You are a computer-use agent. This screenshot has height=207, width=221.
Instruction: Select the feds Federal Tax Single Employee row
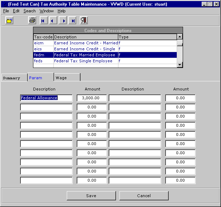83,61
